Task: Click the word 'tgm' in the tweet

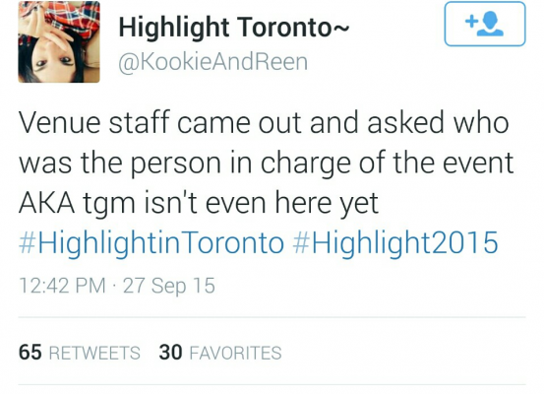Action: pyautogui.click(x=108, y=205)
